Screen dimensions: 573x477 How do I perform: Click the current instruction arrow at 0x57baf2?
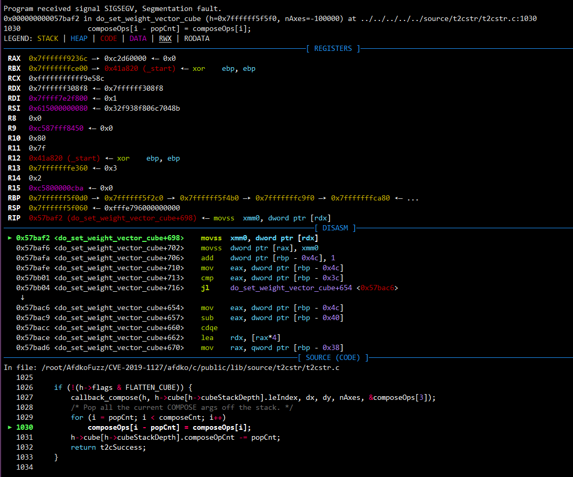pos(10,238)
